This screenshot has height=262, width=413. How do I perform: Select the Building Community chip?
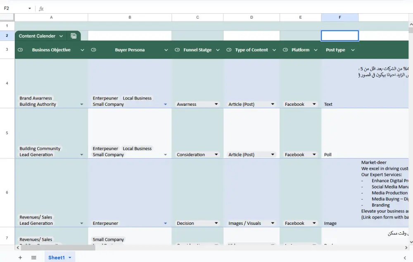pos(40,148)
